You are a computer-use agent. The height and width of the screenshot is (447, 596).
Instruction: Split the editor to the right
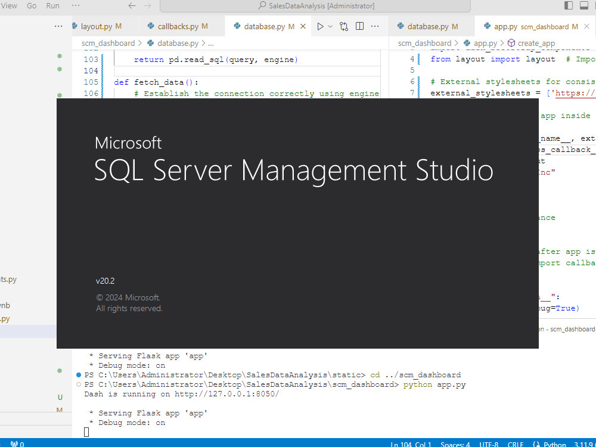tap(359, 26)
